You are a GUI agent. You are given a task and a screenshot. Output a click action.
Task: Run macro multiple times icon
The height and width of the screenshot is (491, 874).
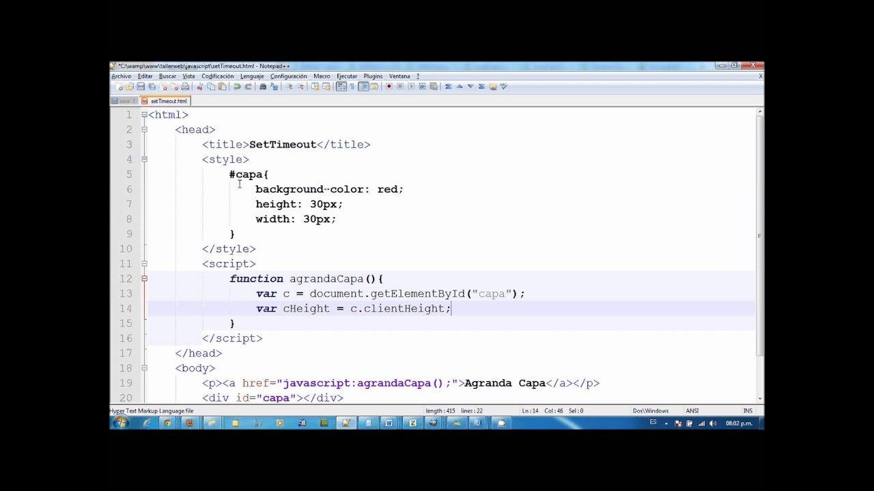pyautogui.click(x=422, y=87)
